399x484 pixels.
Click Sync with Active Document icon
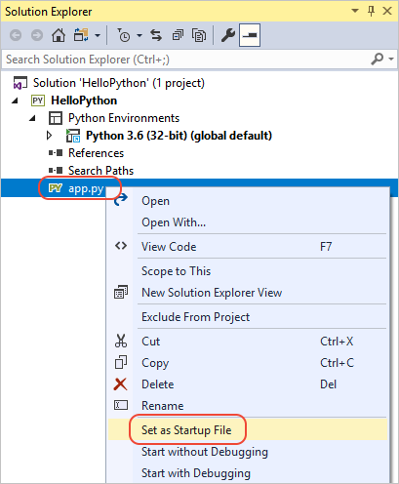156,35
